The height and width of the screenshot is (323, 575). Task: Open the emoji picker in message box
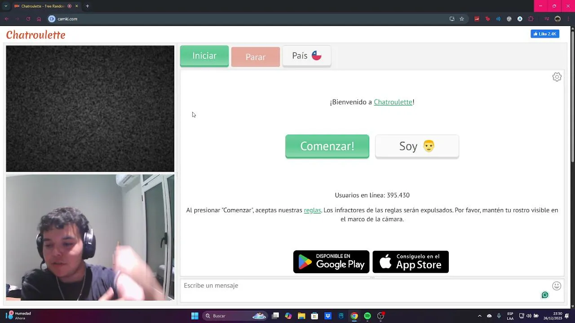557,286
